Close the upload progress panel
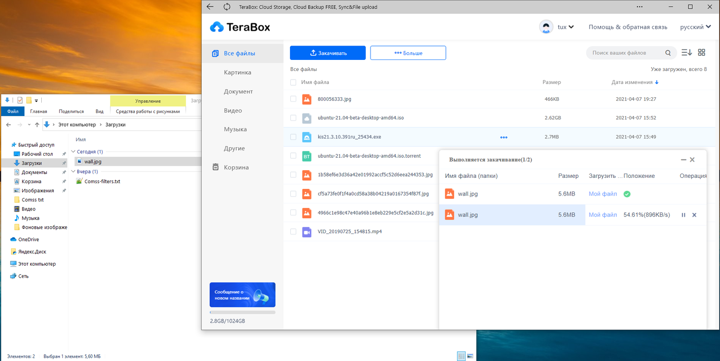This screenshot has width=720, height=361. (692, 160)
